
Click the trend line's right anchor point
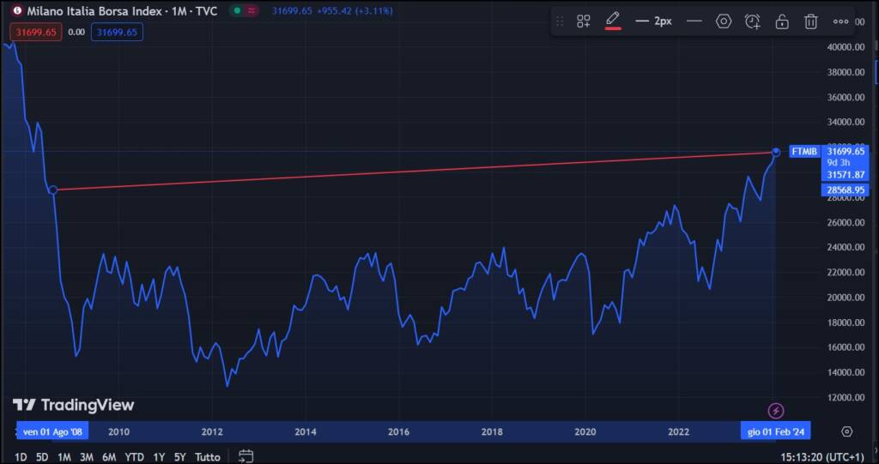(x=776, y=152)
